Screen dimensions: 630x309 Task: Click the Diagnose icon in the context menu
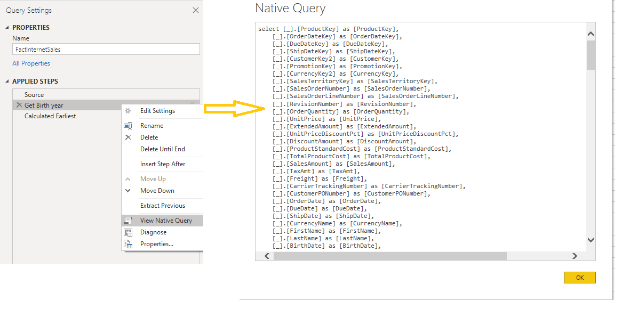click(128, 232)
